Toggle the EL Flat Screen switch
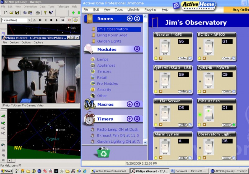 coord(165,114)
